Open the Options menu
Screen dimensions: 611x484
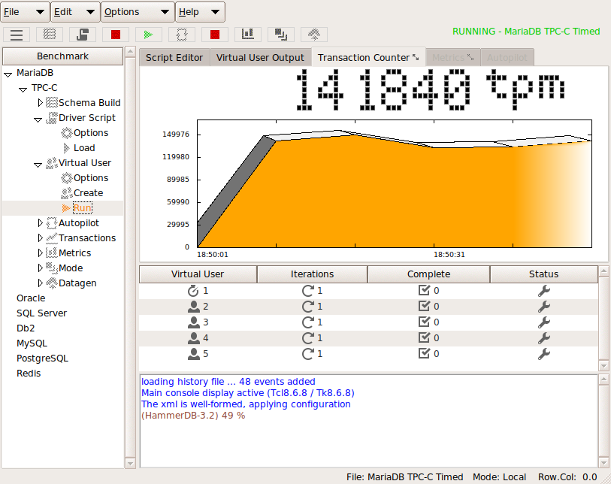point(138,12)
